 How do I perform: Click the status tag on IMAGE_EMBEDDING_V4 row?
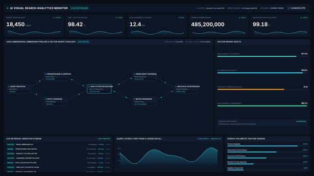(x=11, y=144)
